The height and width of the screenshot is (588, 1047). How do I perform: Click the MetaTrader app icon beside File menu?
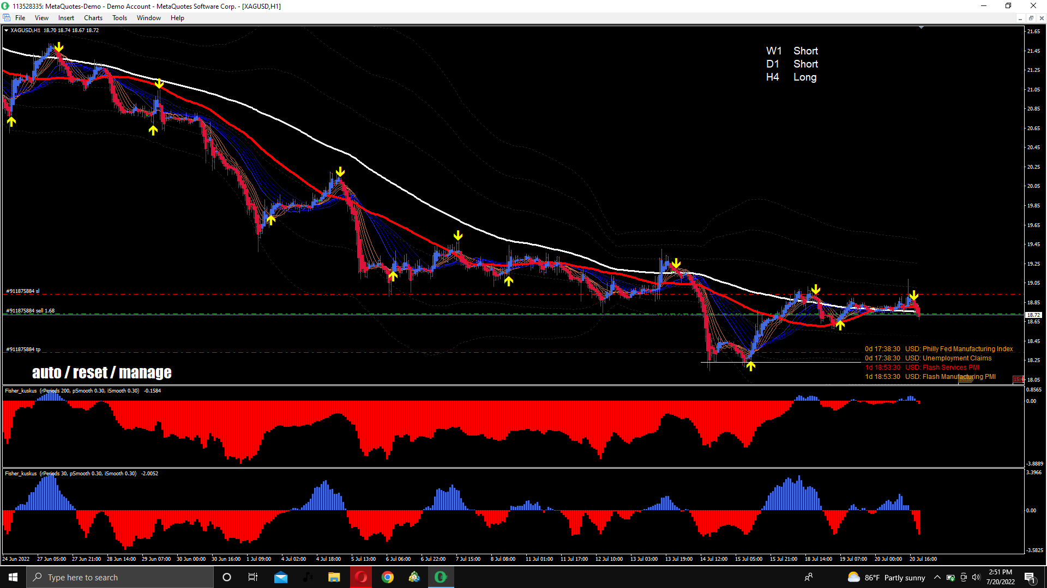(x=7, y=18)
